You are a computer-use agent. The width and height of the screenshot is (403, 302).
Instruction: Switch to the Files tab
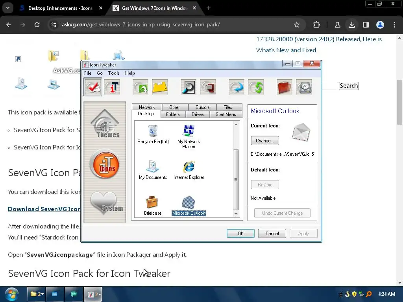click(x=228, y=107)
